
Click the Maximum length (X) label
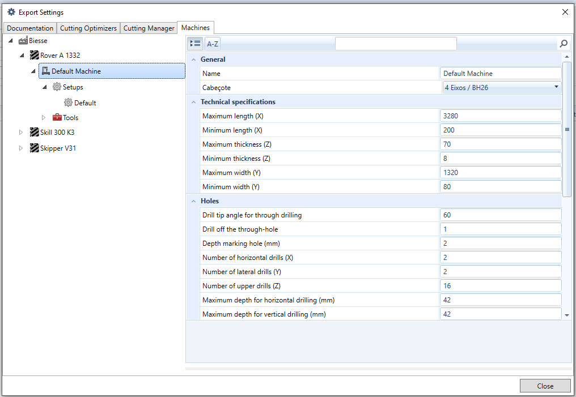[233, 116]
